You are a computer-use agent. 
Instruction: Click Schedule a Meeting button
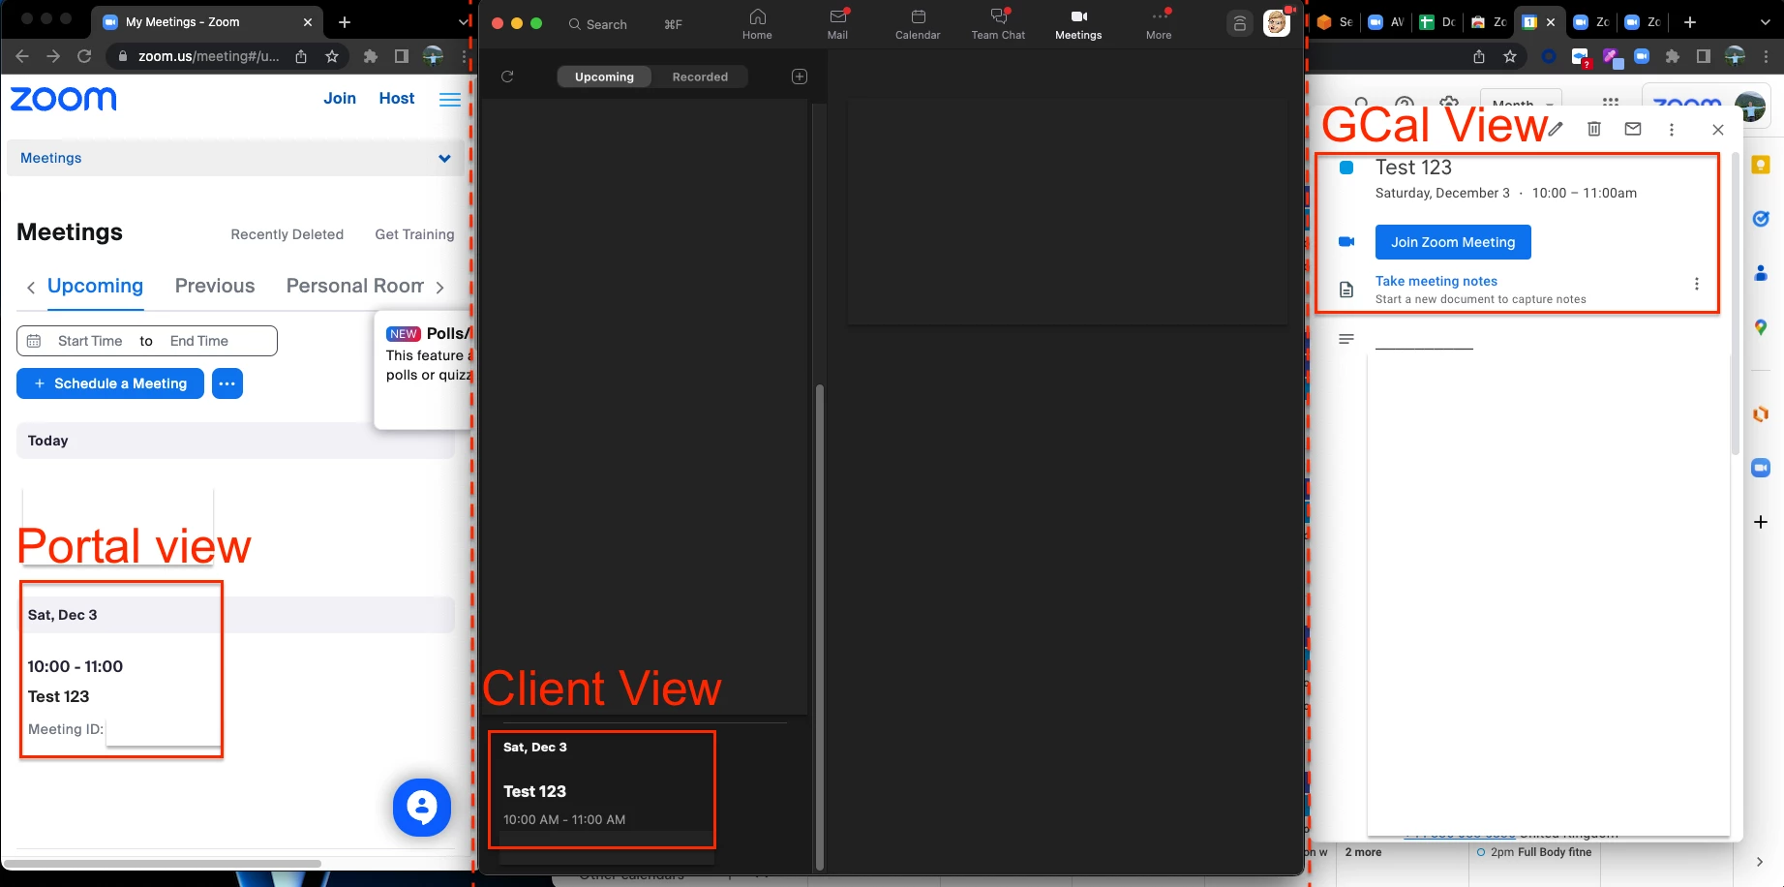(110, 383)
